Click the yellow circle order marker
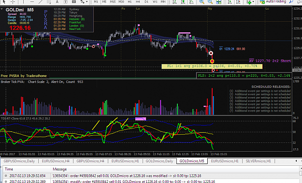 (212, 61)
